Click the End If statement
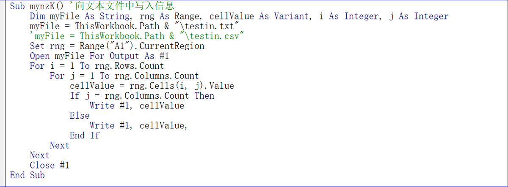 85,136
